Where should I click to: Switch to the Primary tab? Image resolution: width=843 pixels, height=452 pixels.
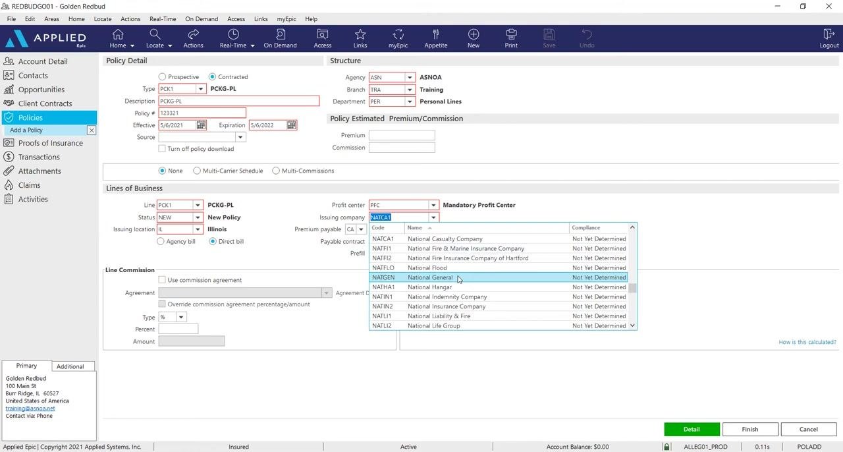coord(26,366)
